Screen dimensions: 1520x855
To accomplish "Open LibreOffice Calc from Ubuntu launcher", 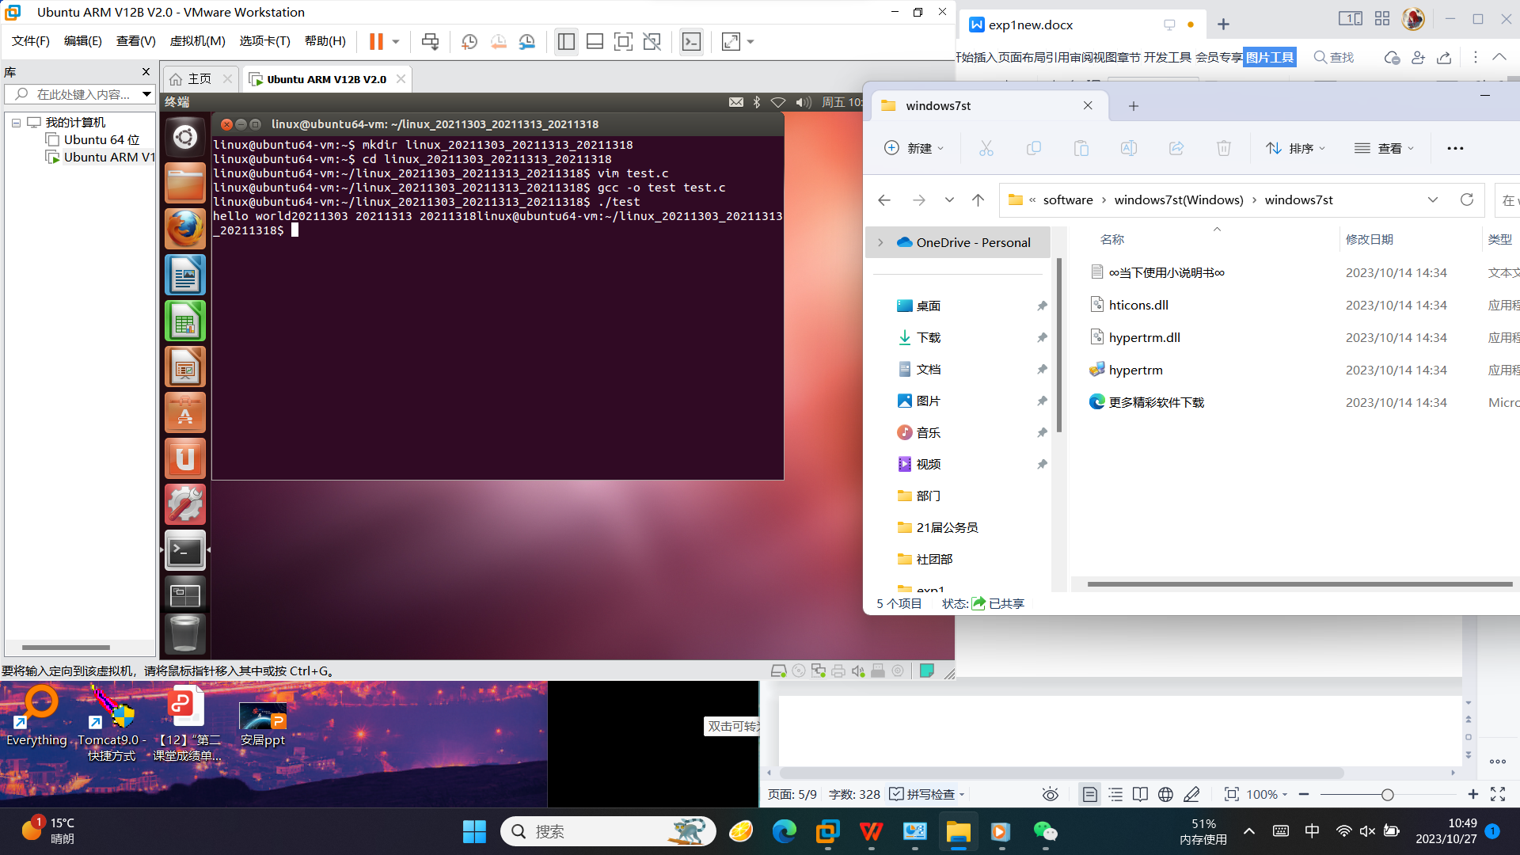I will click(x=185, y=321).
